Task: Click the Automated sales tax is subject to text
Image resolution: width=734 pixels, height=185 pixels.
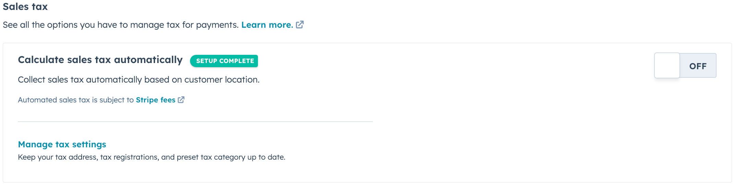Action: [75, 100]
